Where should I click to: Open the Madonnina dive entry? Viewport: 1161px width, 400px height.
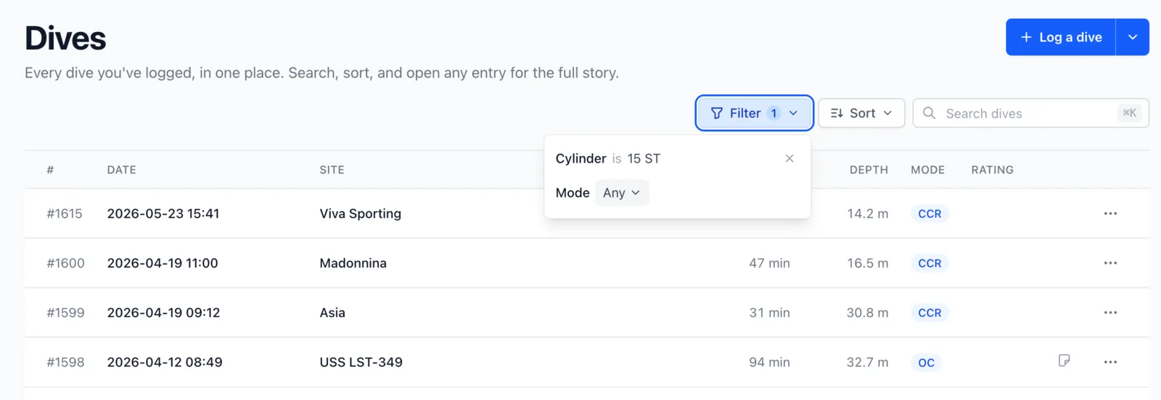click(x=353, y=263)
